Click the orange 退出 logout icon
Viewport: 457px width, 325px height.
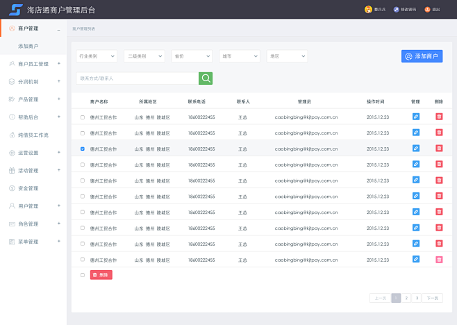tap(427, 10)
